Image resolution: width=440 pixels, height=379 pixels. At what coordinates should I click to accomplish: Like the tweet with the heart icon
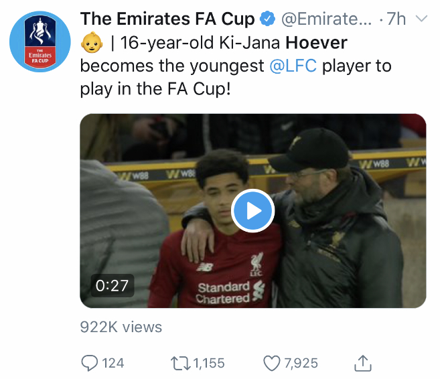[271, 363]
